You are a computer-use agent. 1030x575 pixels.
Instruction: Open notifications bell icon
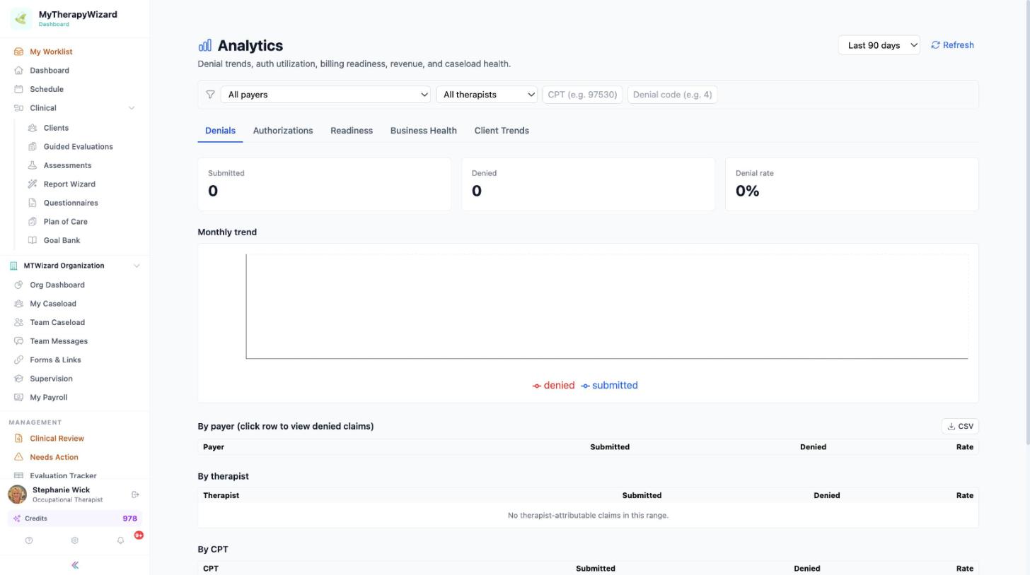click(x=120, y=540)
